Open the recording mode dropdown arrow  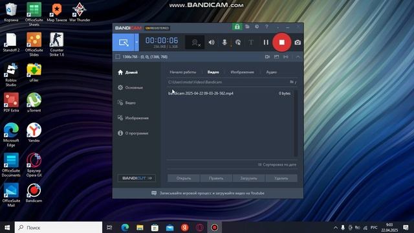tap(136, 42)
